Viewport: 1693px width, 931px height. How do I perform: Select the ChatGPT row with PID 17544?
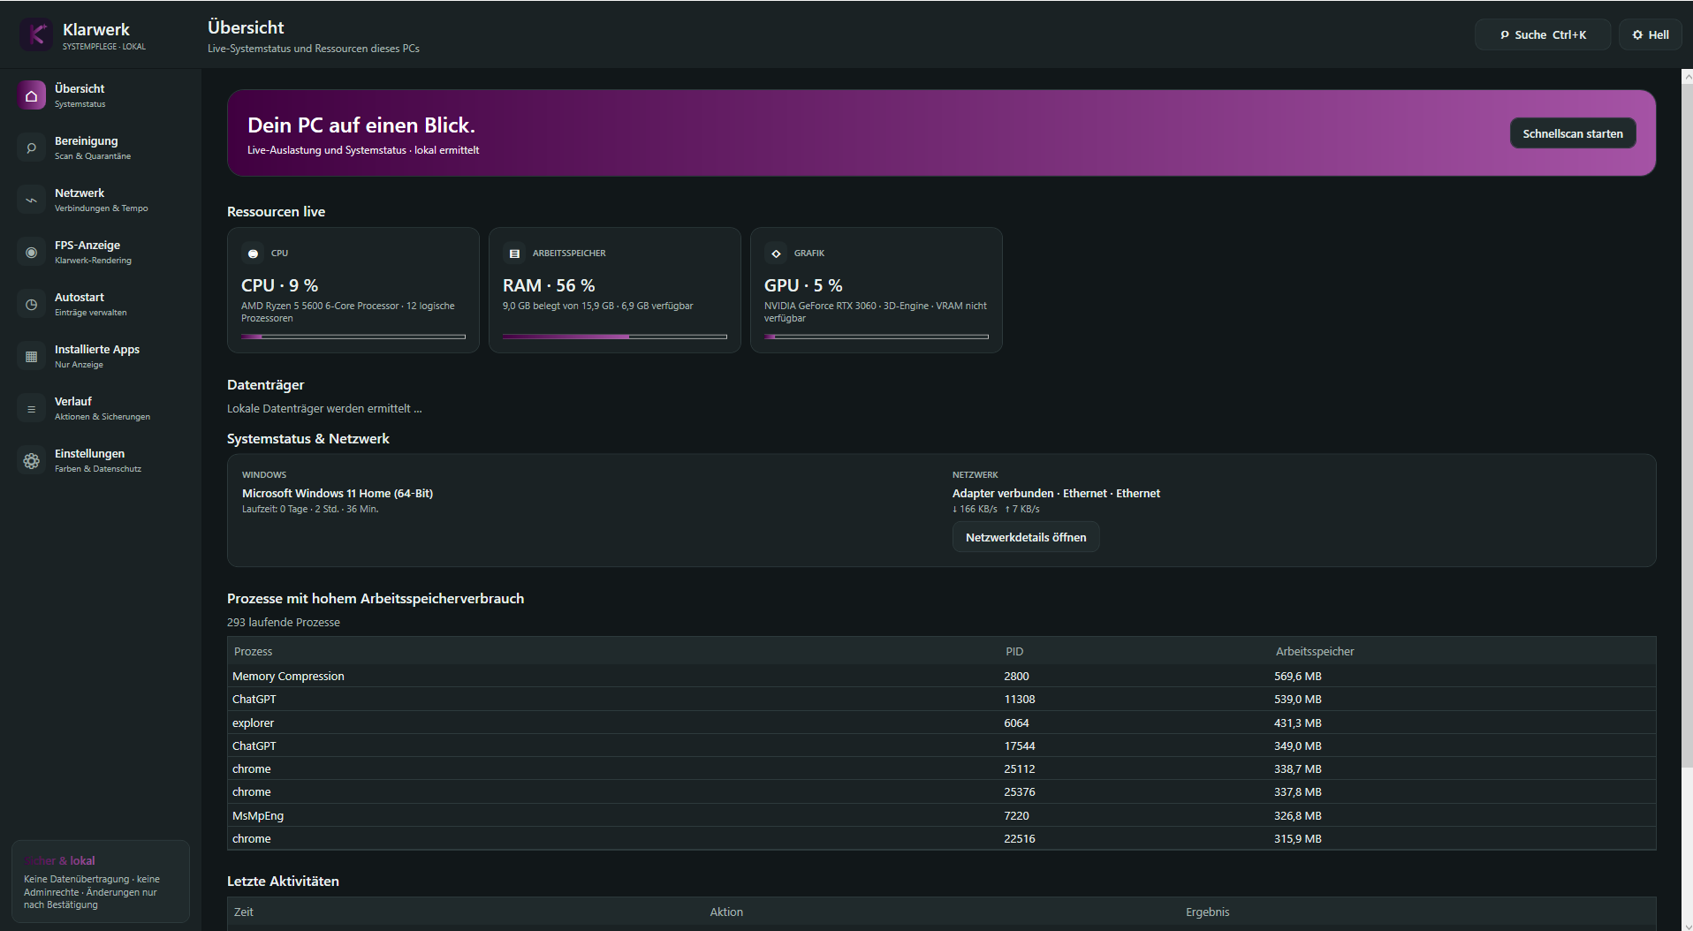[x=942, y=746]
